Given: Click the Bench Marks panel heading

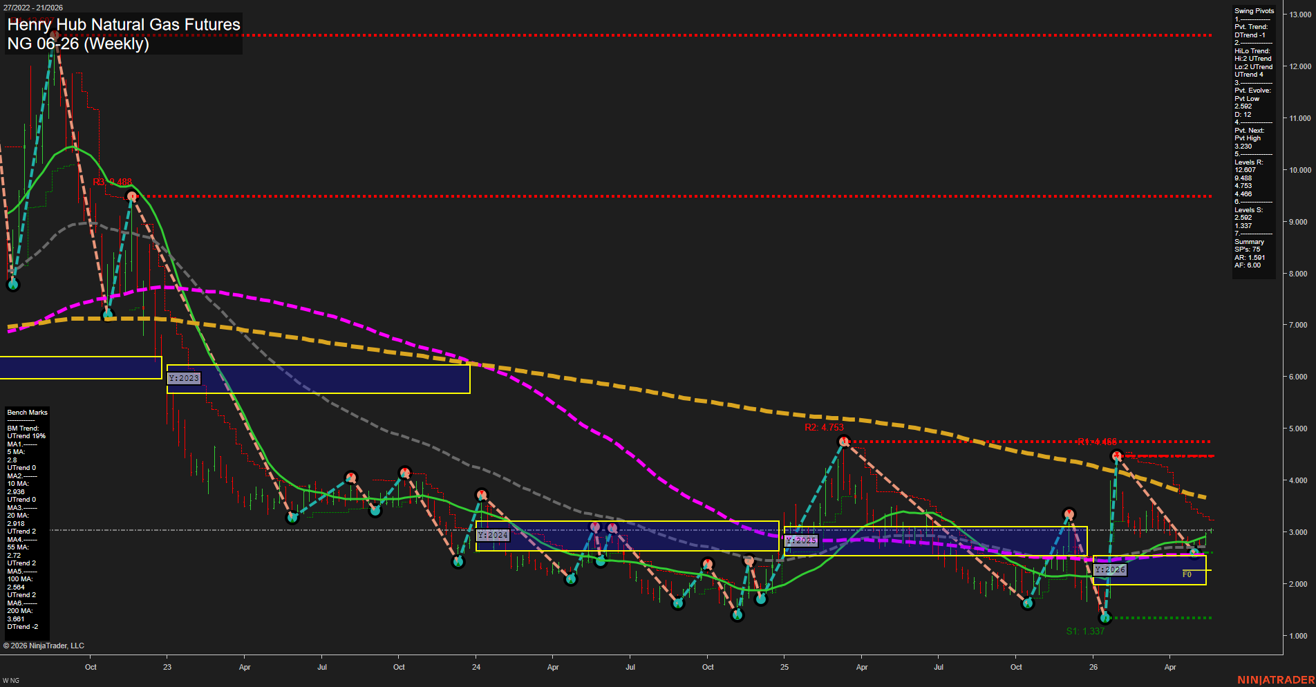Looking at the screenshot, I should (27, 413).
